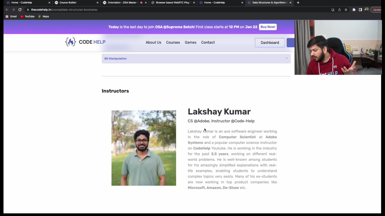Click the browser Update button

pyautogui.click(x=377, y=10)
